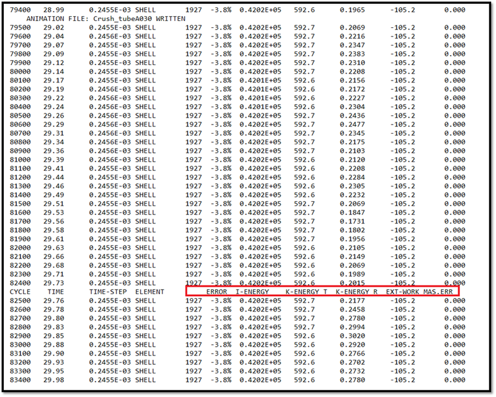Click the I-ENERGY column header
This screenshot has width=496, height=397.
[252, 292]
